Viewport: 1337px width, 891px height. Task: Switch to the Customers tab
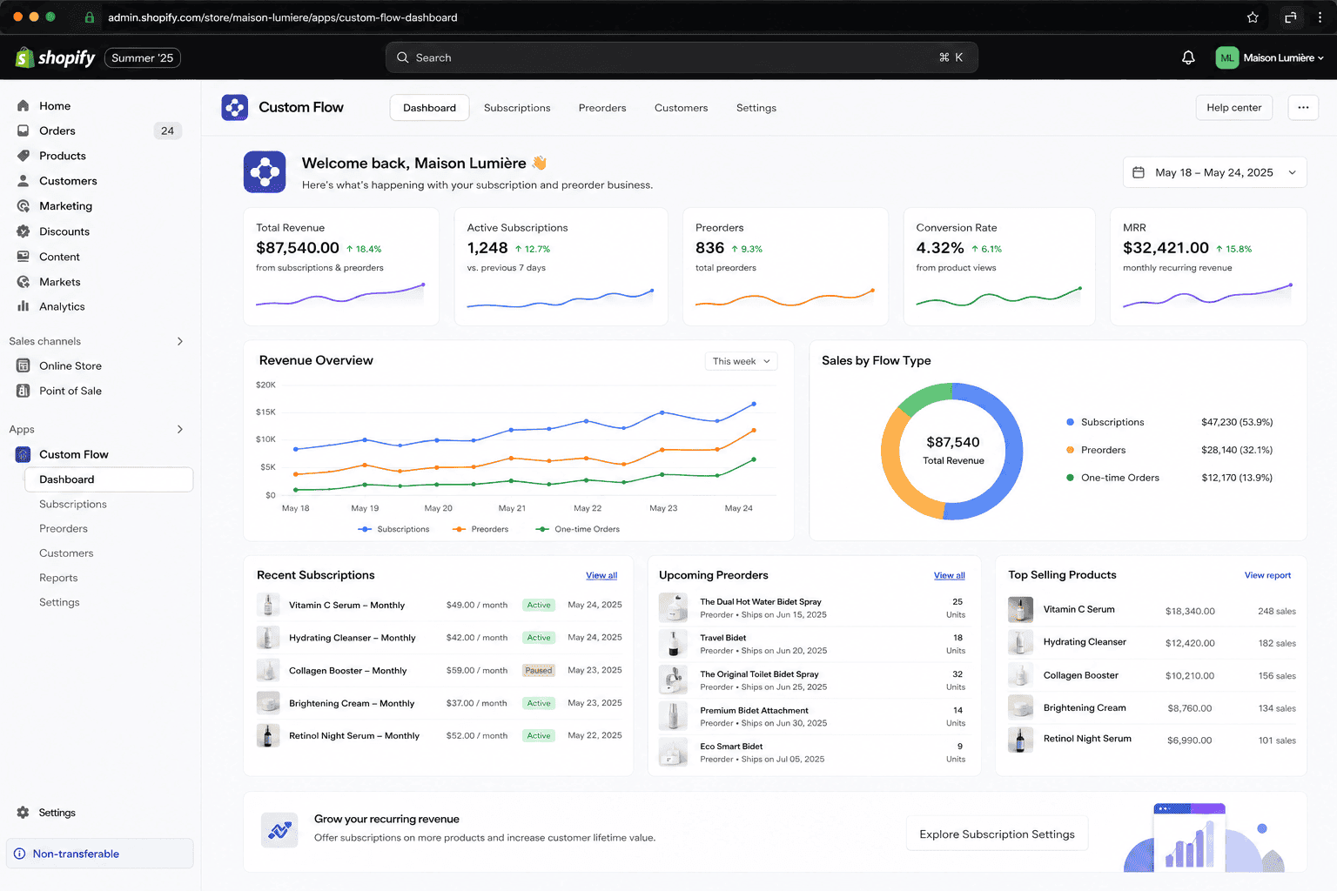(682, 108)
